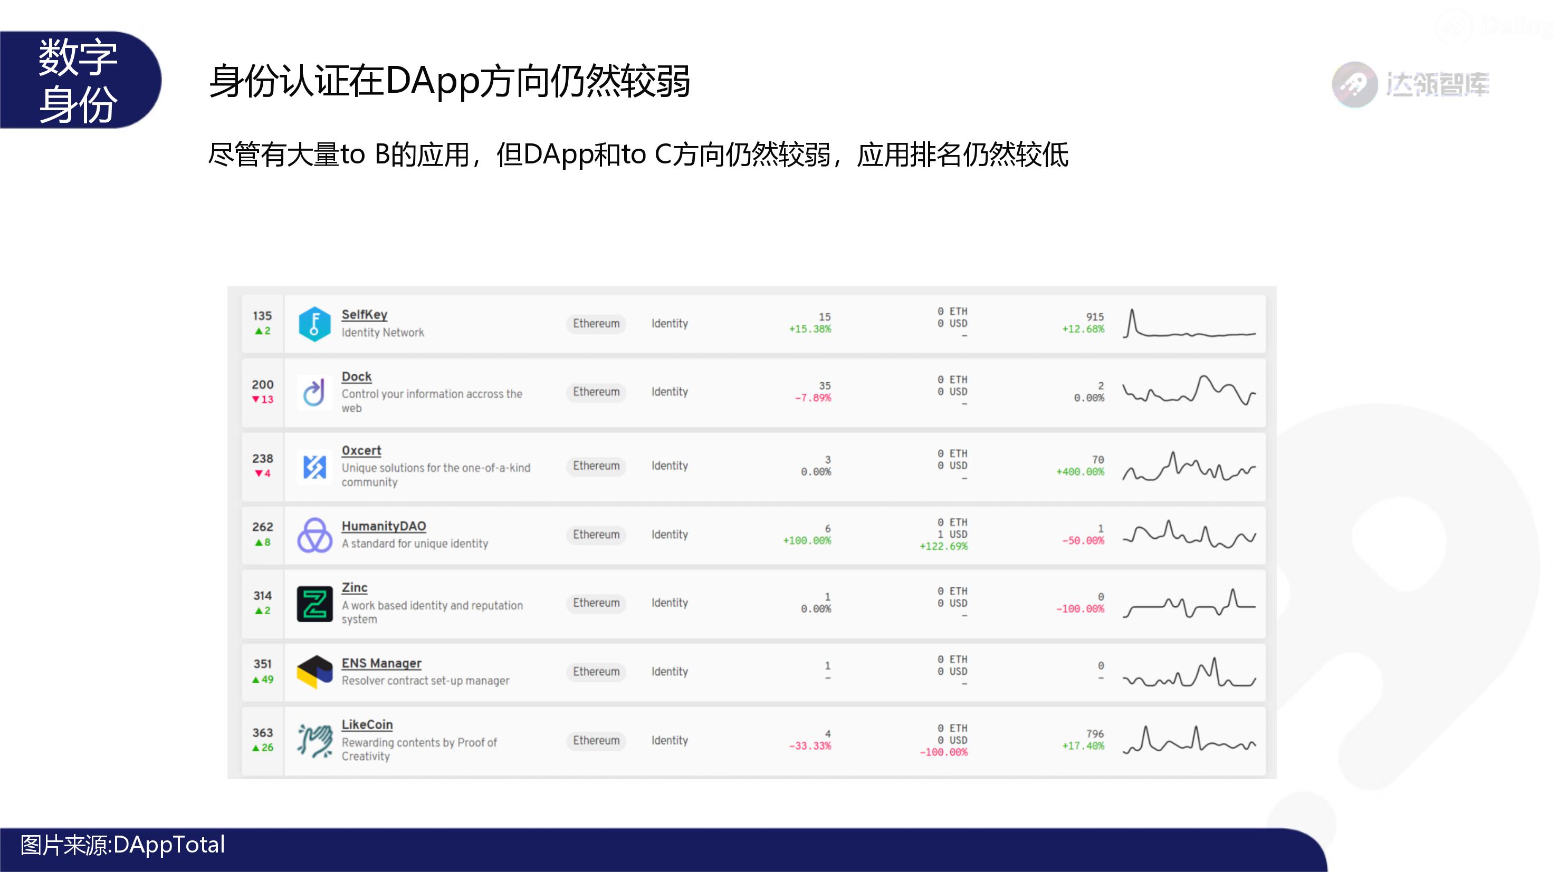This screenshot has width=1558, height=872.
Task: Click the Dock app logo icon
Action: click(314, 392)
